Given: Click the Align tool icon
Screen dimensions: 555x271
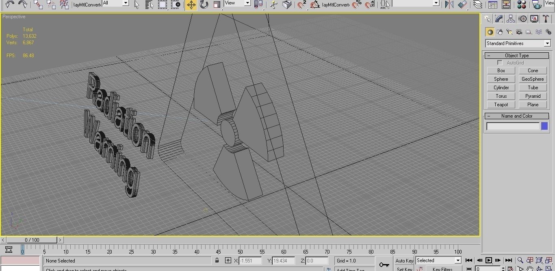Looking at the screenshot, I should coord(462,4).
